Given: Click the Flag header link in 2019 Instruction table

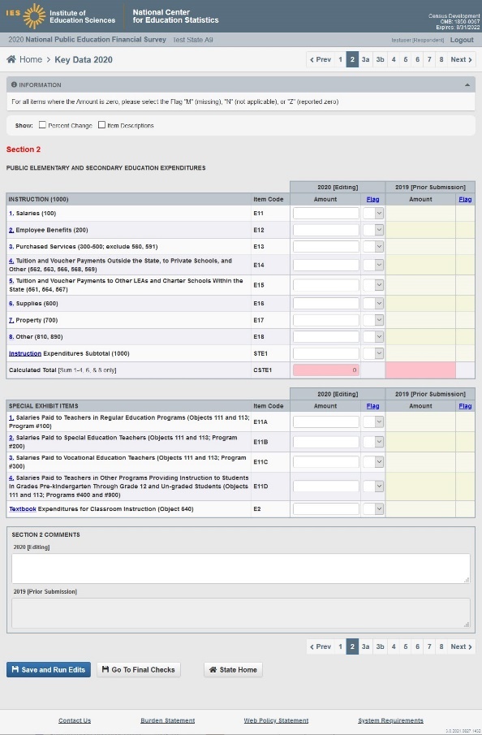Looking at the screenshot, I should click(465, 199).
